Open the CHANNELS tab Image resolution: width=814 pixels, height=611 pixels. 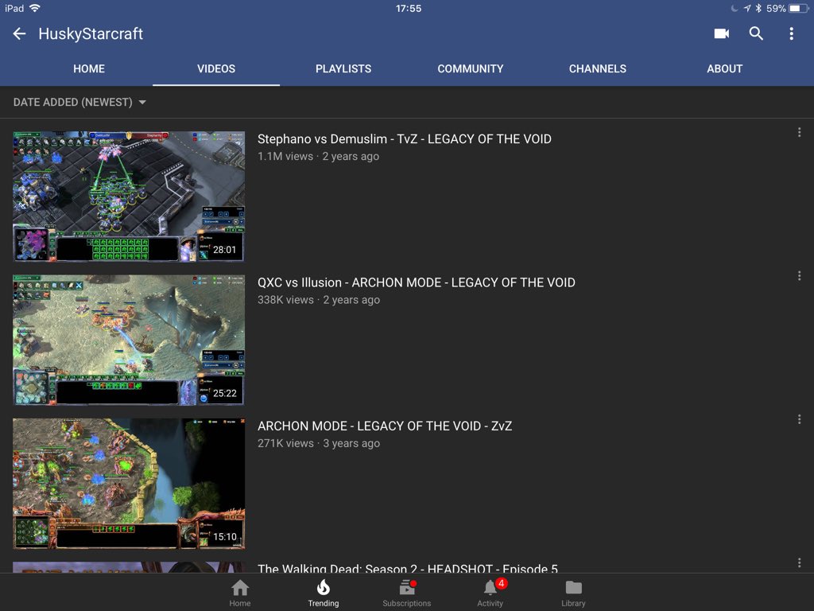[x=598, y=68]
